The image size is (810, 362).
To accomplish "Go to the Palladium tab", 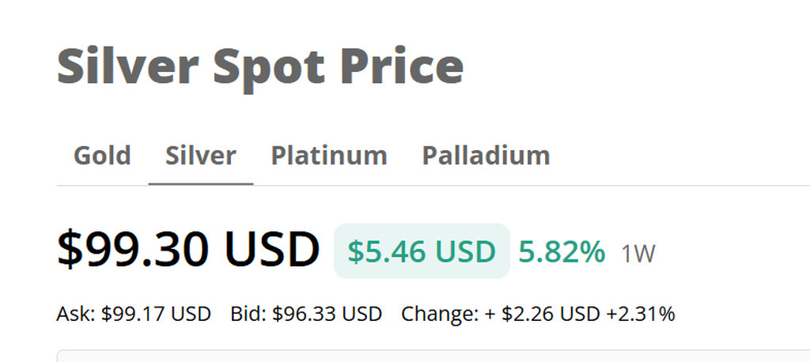I will pyautogui.click(x=486, y=156).
